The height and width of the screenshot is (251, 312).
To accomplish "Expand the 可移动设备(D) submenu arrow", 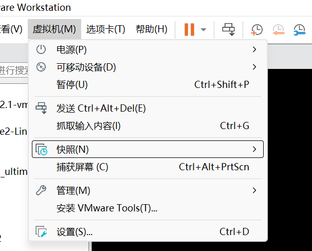I will tap(254, 67).
